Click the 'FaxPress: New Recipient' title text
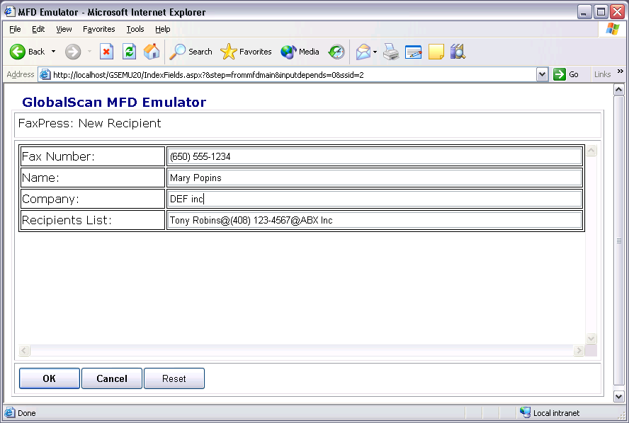Viewport: 629px width, 423px height. [x=89, y=123]
